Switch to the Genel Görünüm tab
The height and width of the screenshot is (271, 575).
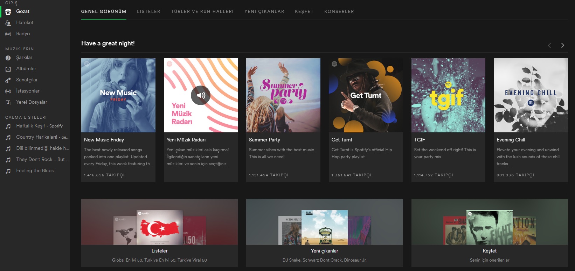[x=104, y=12]
